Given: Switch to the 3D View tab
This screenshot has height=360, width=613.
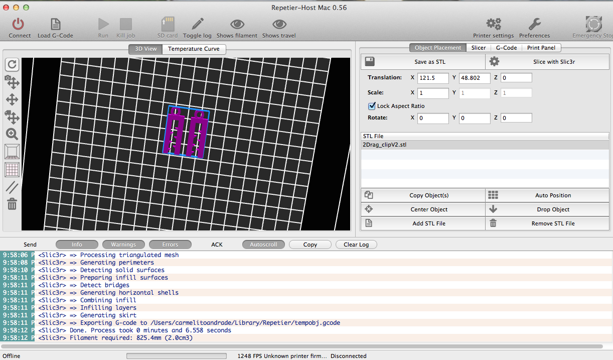Looking at the screenshot, I should (x=145, y=49).
